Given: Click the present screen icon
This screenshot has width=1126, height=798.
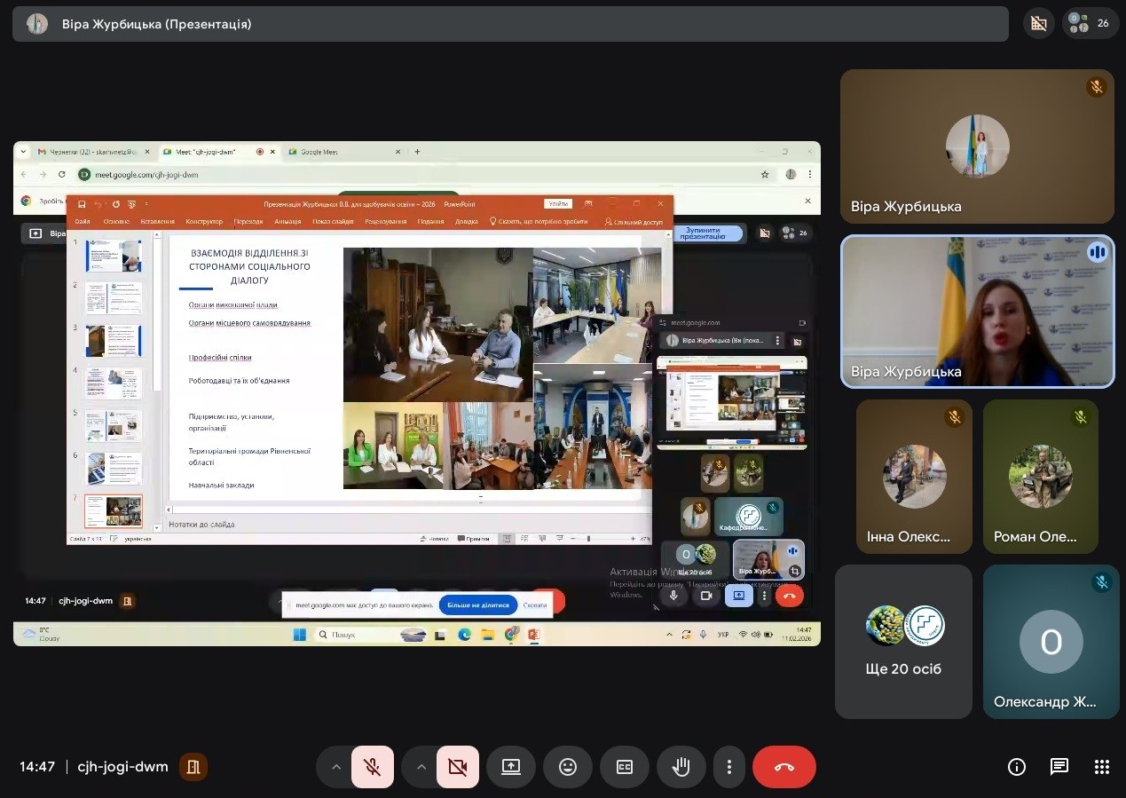Looking at the screenshot, I should [x=510, y=767].
